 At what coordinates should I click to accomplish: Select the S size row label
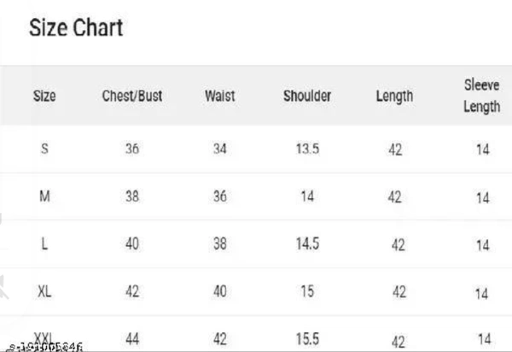pyautogui.click(x=44, y=149)
